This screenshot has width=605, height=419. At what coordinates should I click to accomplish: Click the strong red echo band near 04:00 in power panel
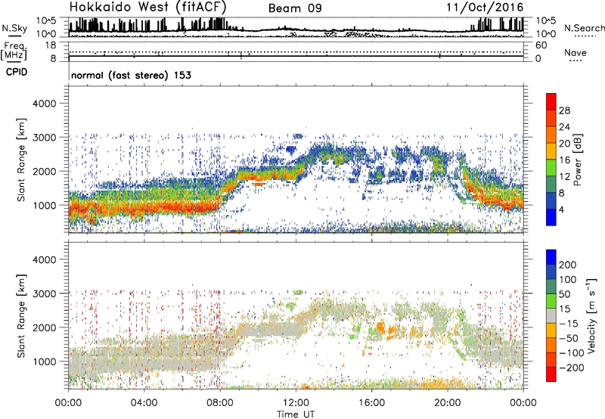pos(144,209)
